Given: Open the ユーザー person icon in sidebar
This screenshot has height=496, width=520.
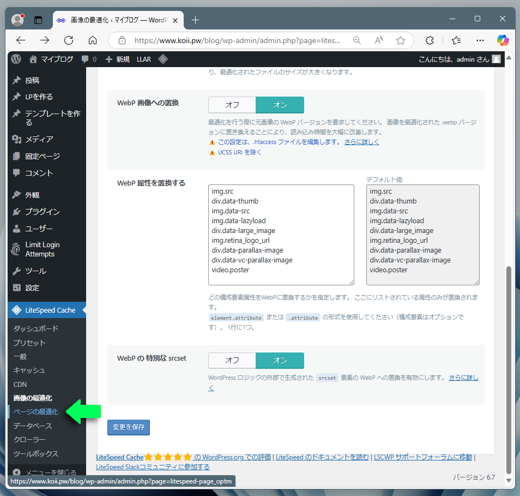Looking at the screenshot, I should [x=16, y=229].
